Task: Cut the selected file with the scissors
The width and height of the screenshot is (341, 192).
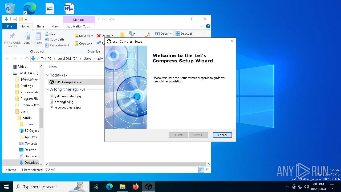Action: (50, 34)
